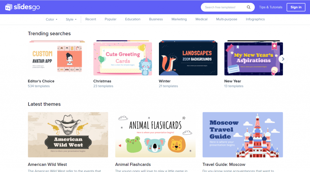Screen dimensions: 310x172
Task: Open the Cute Greeting Cards thumbnail
Action: coord(123,58)
